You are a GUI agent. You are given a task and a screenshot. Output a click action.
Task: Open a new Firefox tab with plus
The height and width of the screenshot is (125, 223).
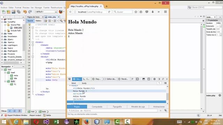click(107, 6)
